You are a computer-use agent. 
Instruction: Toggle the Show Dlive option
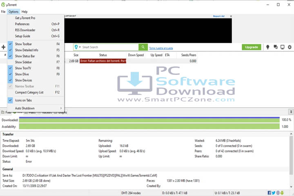(36, 74)
